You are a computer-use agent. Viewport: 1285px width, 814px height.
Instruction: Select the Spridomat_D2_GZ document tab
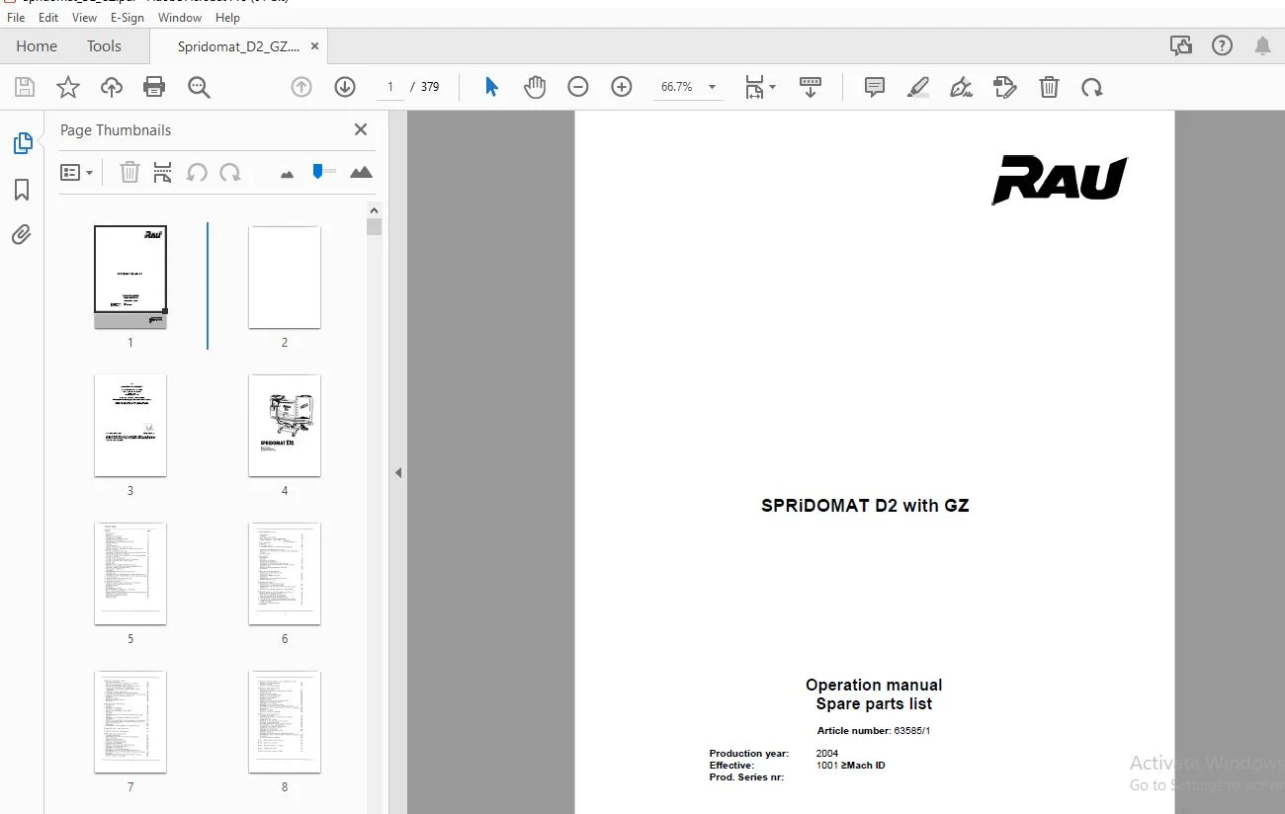click(x=238, y=46)
